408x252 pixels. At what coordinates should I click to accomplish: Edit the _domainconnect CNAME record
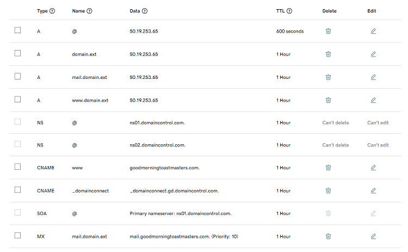pyautogui.click(x=373, y=190)
